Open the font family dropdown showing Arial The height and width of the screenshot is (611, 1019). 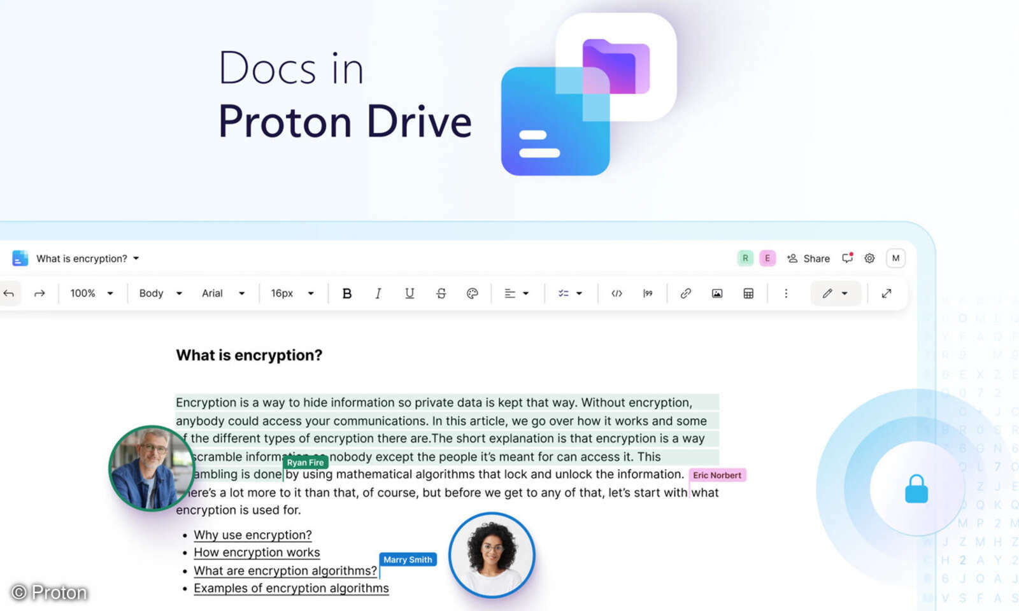coord(224,293)
